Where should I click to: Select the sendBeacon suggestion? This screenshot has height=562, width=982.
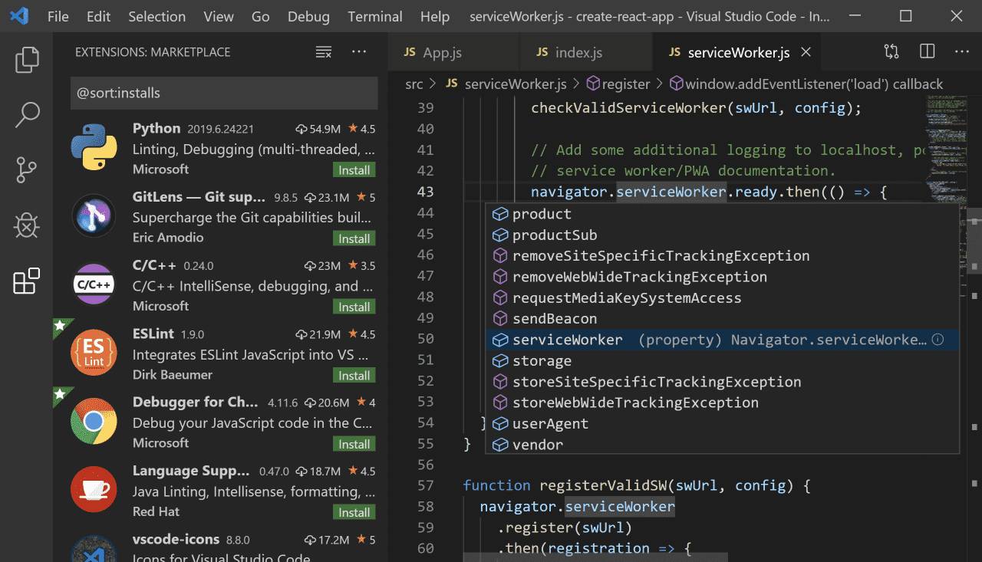(722, 319)
